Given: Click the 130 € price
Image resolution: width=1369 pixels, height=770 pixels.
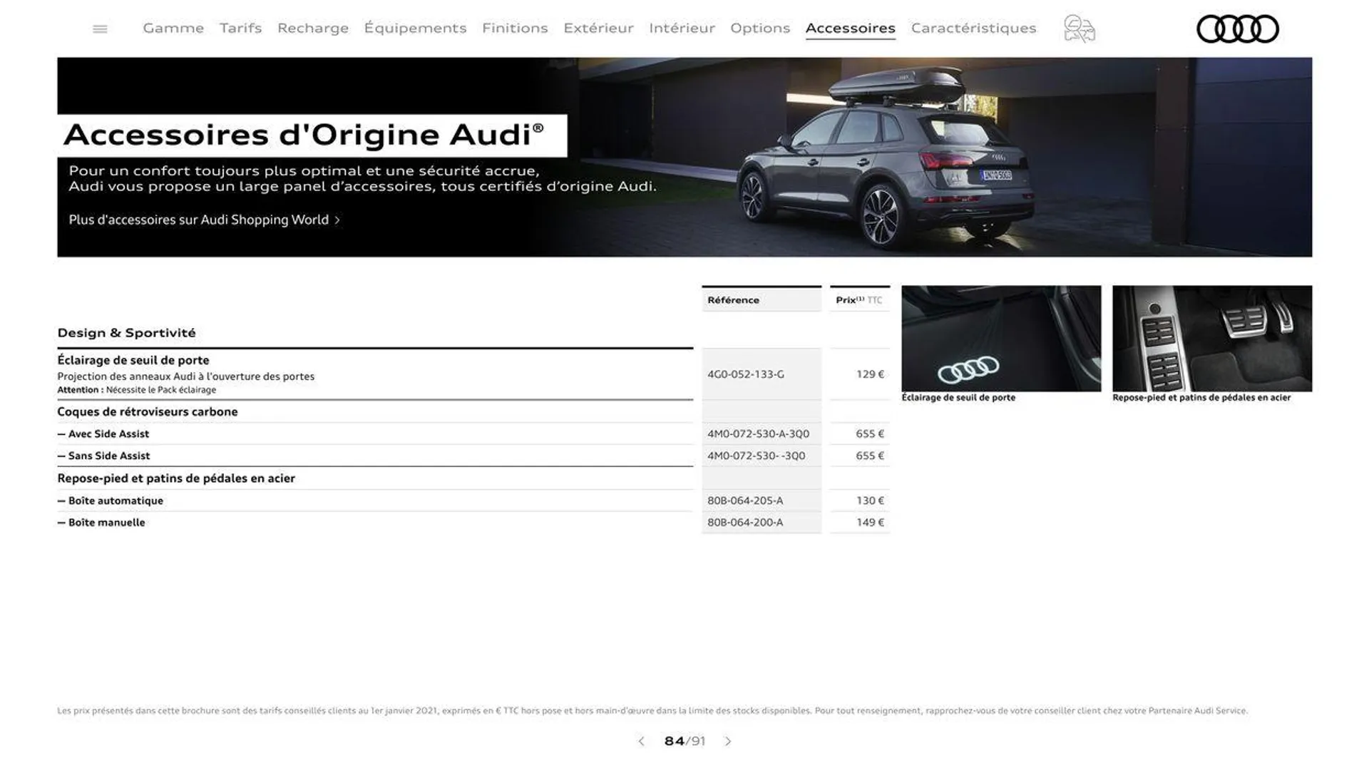Looking at the screenshot, I should click(870, 500).
